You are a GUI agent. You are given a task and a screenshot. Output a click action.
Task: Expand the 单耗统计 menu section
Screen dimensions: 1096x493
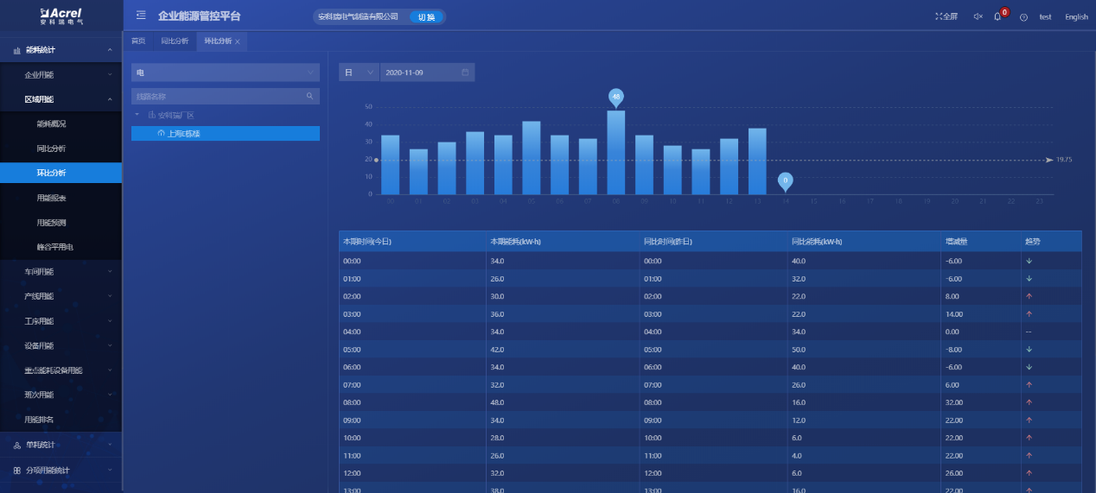click(x=61, y=445)
